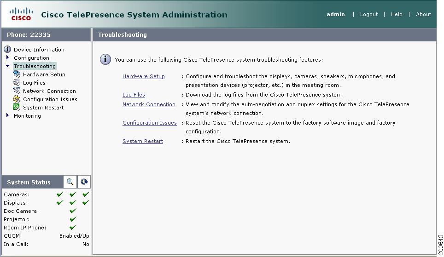The height and width of the screenshot is (257, 444).
Task: Click the Hardware Setup sidebar icon
Action: click(17, 74)
